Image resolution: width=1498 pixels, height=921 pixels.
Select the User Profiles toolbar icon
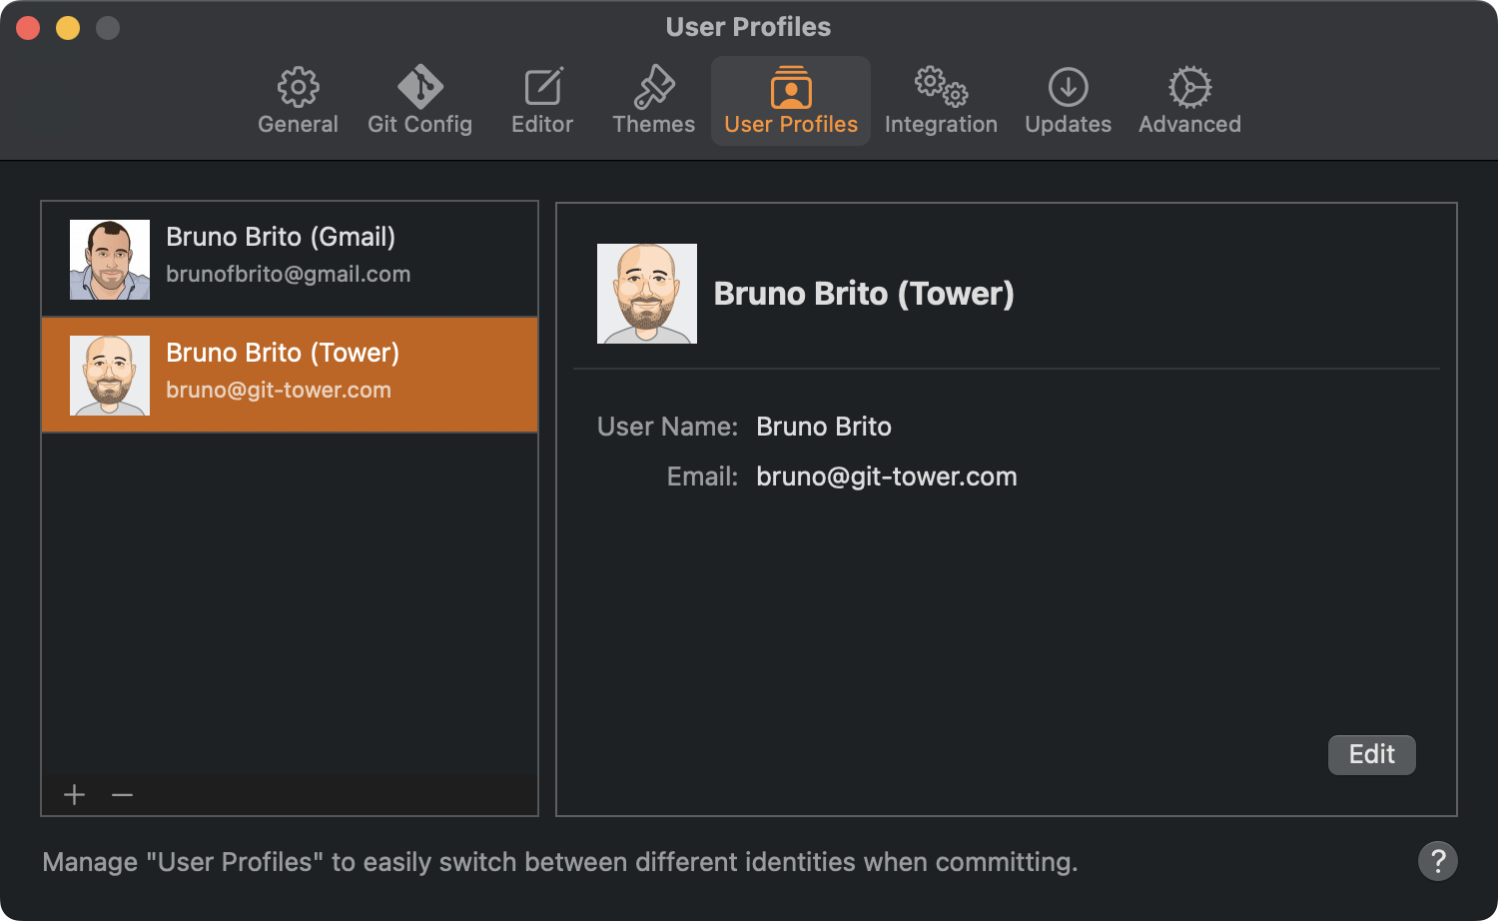click(790, 88)
